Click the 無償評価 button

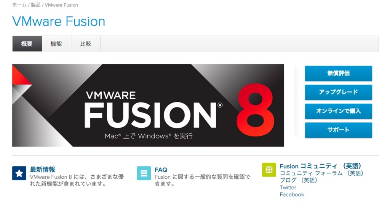(x=339, y=74)
